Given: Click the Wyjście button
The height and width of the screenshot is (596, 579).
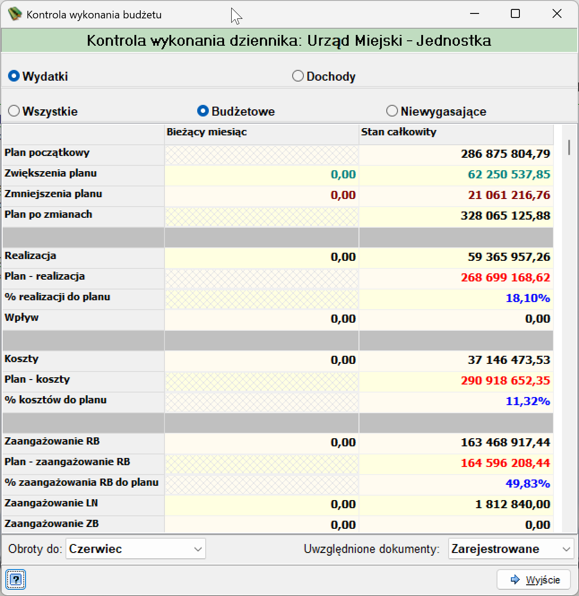Looking at the screenshot, I should 534,579.
